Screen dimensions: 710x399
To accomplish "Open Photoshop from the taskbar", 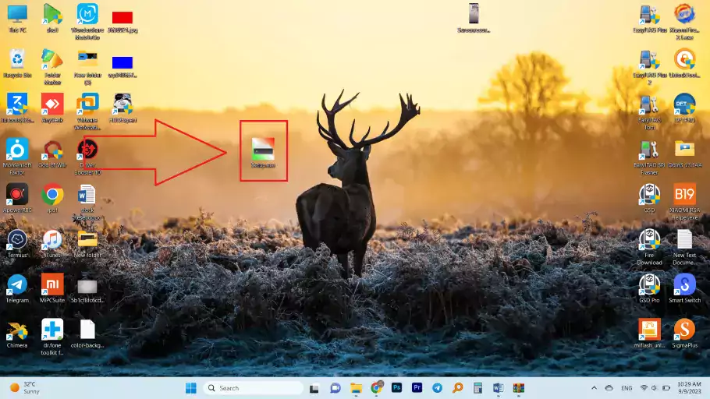I will click(x=396, y=387).
